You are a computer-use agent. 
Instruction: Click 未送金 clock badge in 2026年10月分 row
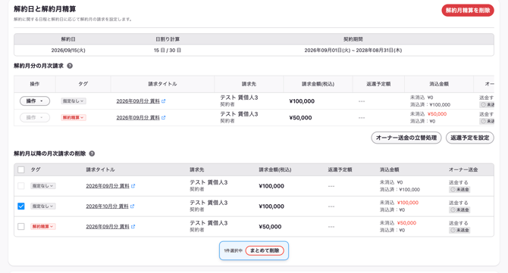[x=459, y=210]
